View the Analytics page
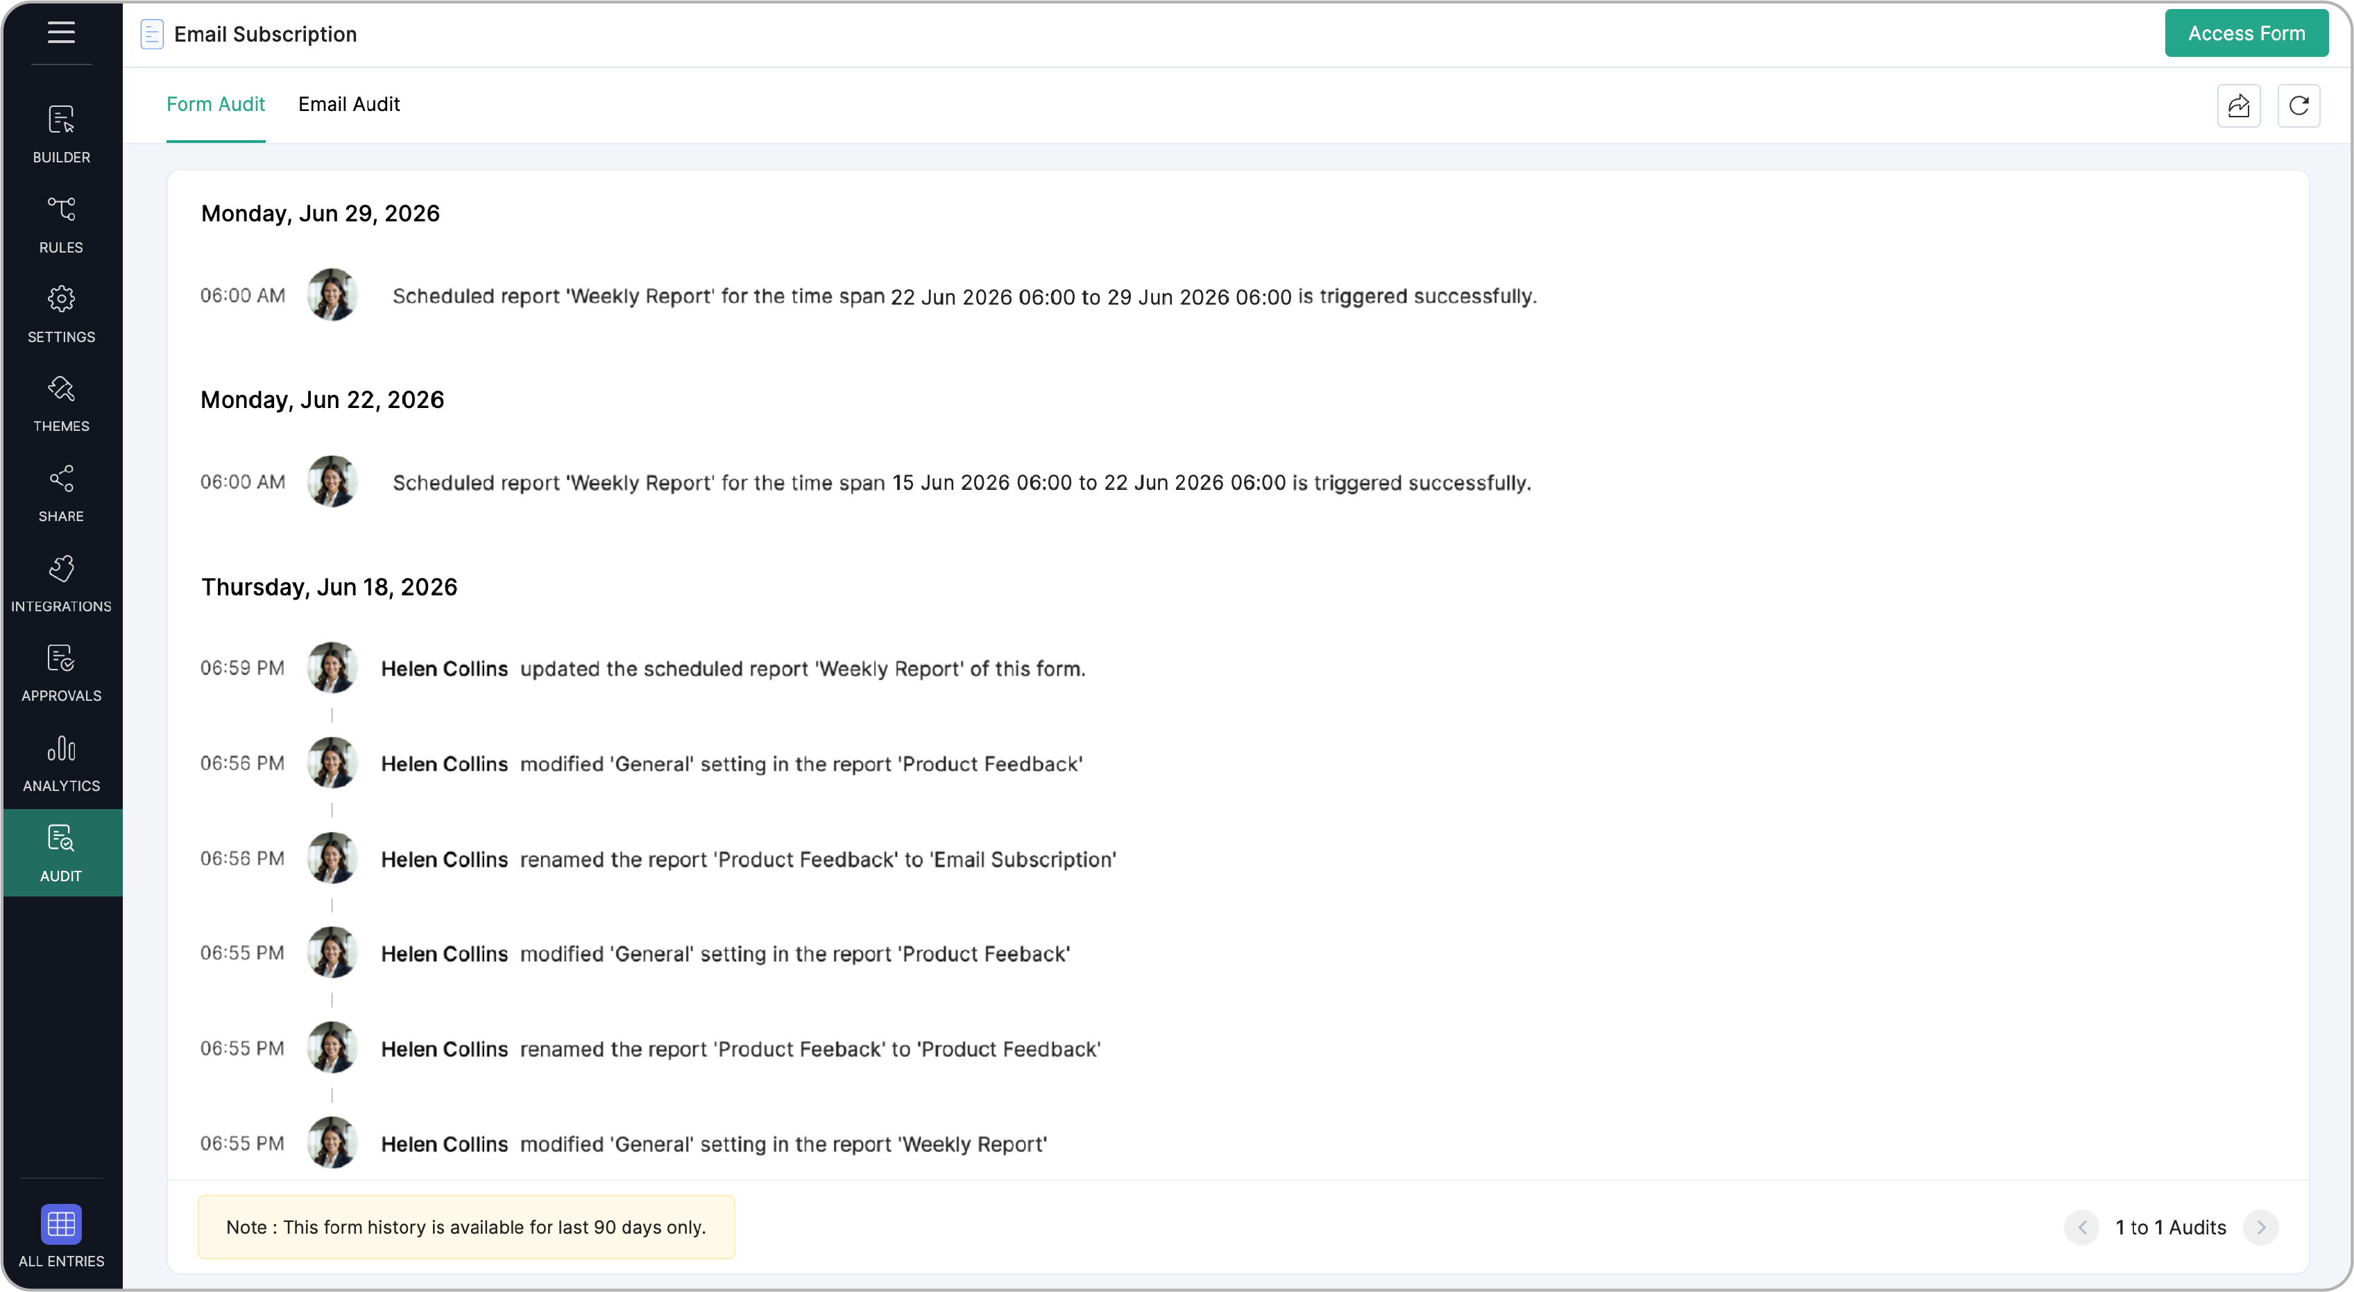 pos(61,764)
